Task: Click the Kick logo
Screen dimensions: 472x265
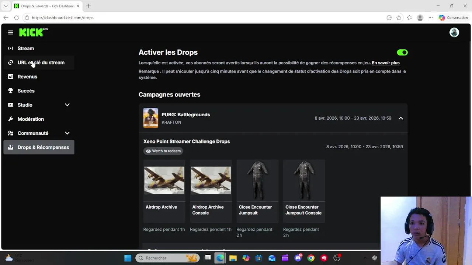Action: (34, 32)
